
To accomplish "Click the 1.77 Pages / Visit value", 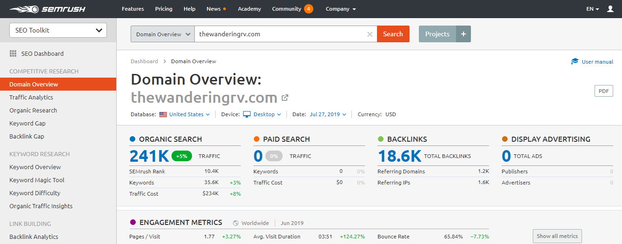I will 209,237.
